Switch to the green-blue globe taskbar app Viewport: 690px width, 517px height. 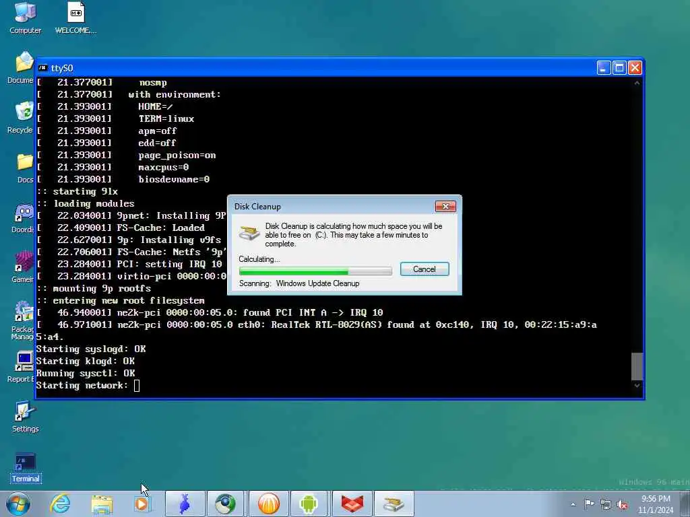(x=225, y=504)
